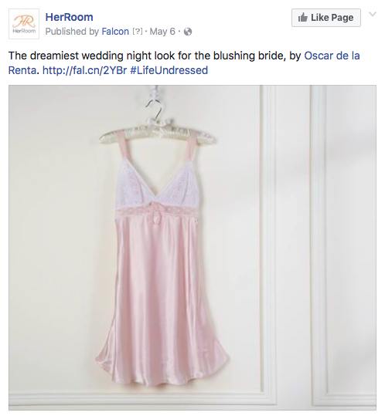The width and height of the screenshot is (385, 419).
Task: Click the Like Page button label
Action: coord(332,18)
